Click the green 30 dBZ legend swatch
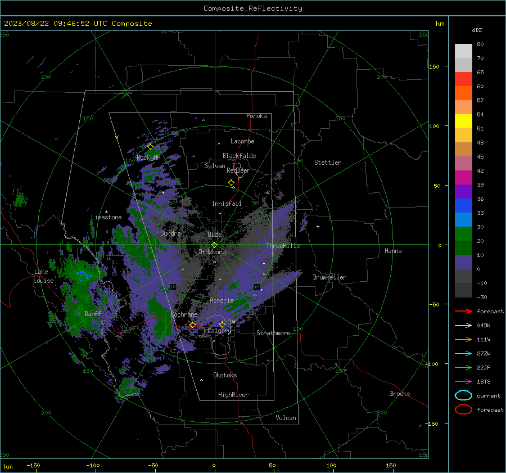The width and height of the screenshot is (506, 473). click(463, 234)
